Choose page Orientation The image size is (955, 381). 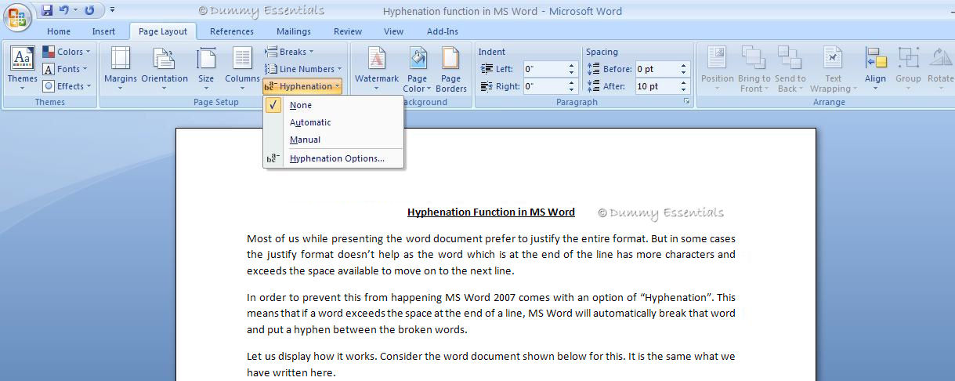165,69
